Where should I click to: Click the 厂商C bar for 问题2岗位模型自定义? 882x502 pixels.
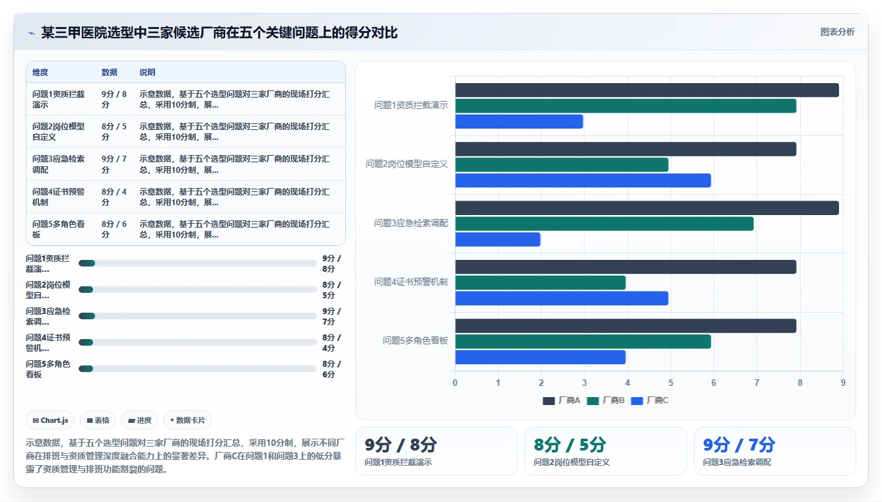pyautogui.click(x=583, y=181)
